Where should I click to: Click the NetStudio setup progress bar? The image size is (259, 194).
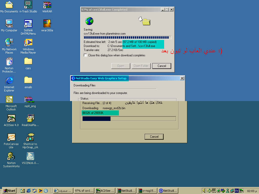coord(129,119)
